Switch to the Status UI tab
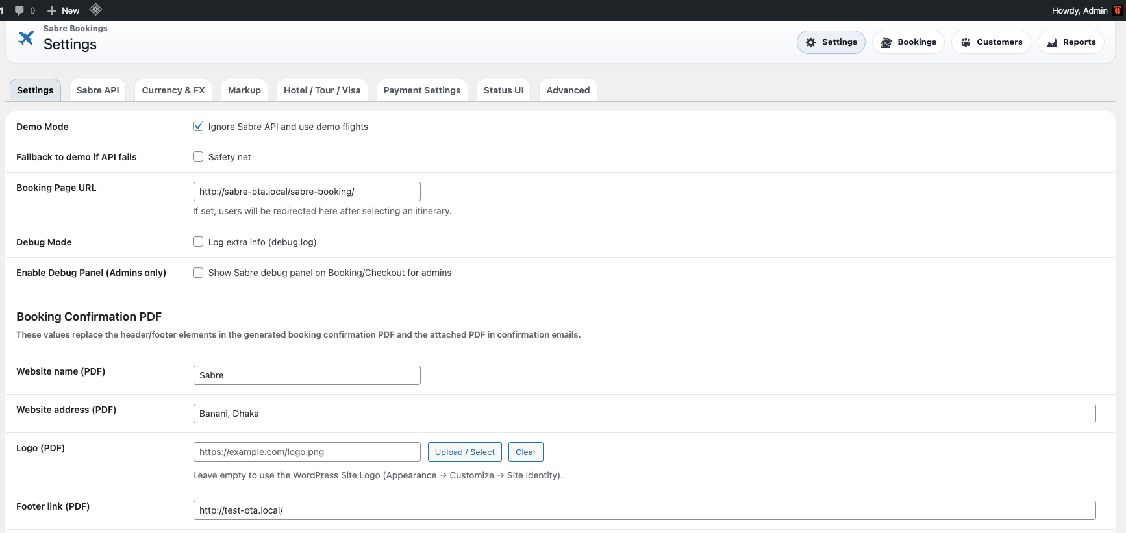This screenshot has width=1126, height=533. (x=503, y=90)
